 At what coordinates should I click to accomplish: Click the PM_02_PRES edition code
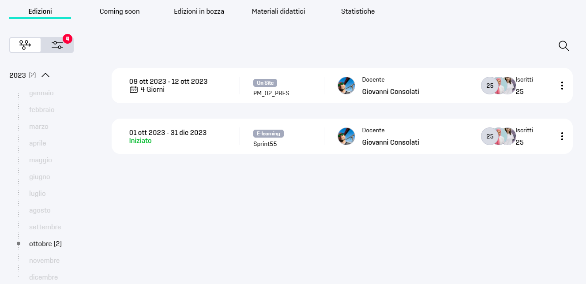(271, 93)
